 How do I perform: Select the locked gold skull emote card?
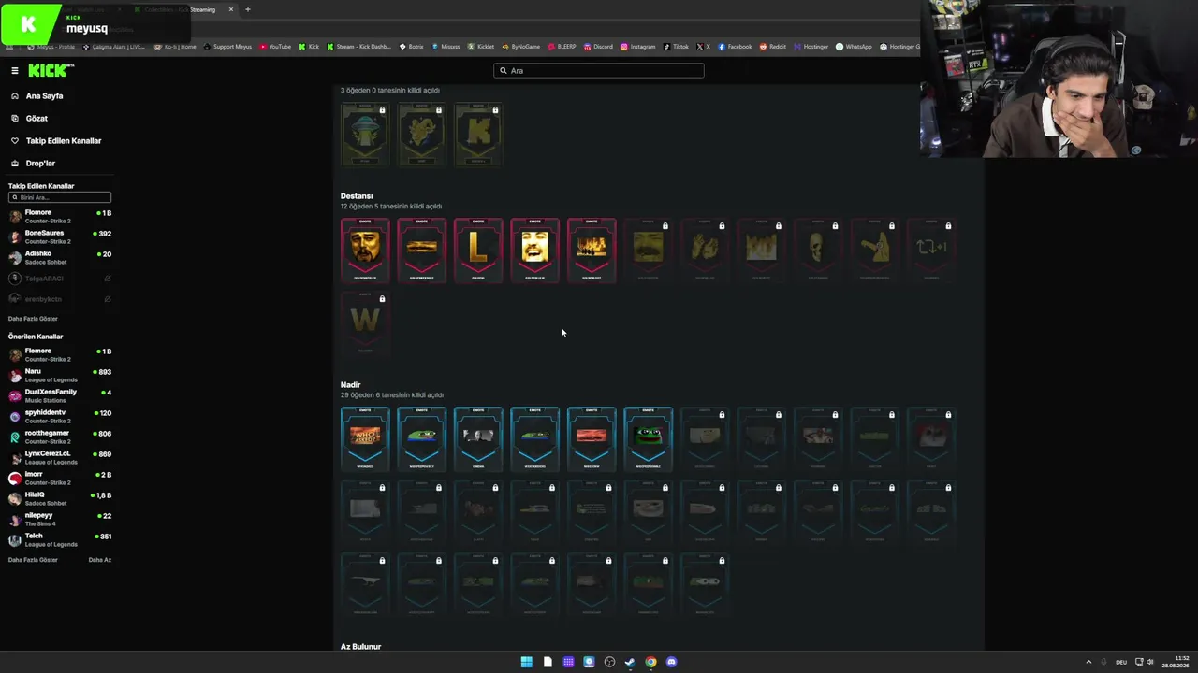coord(818,250)
